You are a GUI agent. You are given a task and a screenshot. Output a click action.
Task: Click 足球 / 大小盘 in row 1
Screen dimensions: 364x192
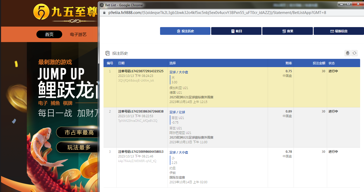pyautogui.click(x=179, y=72)
